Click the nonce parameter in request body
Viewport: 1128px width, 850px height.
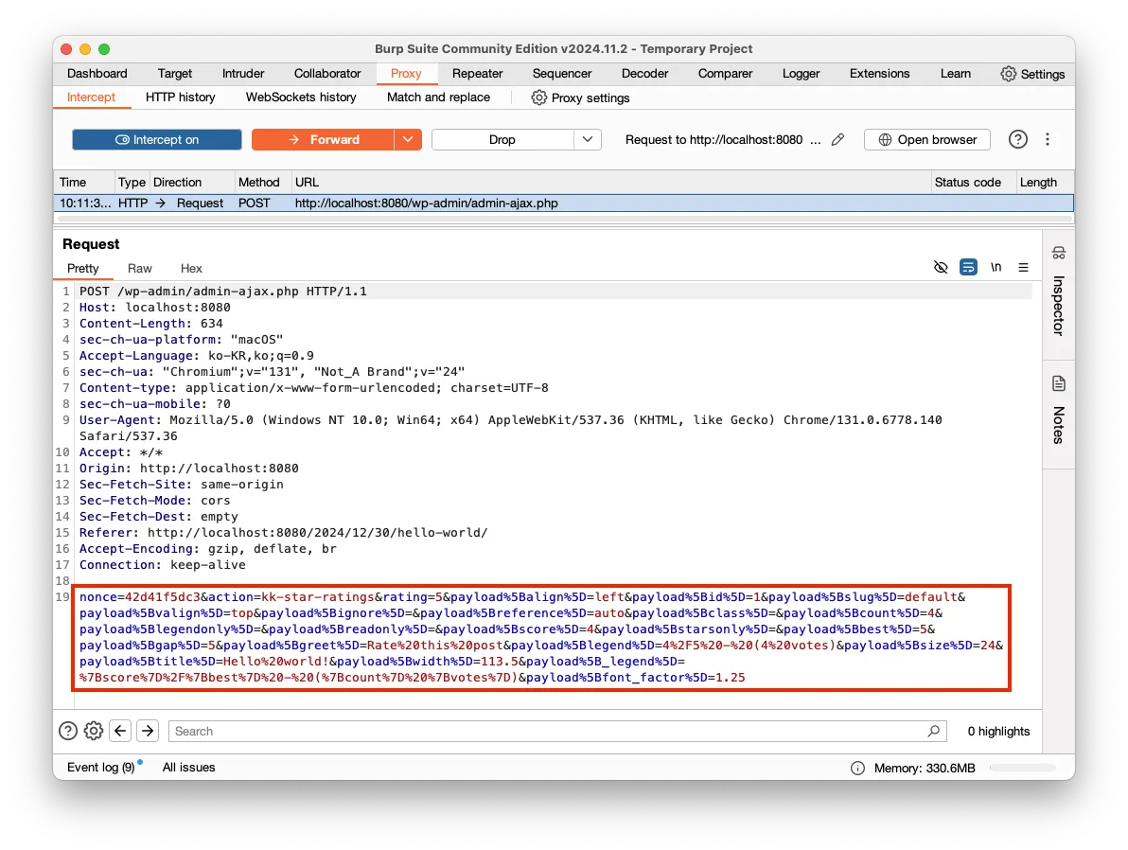139,596
